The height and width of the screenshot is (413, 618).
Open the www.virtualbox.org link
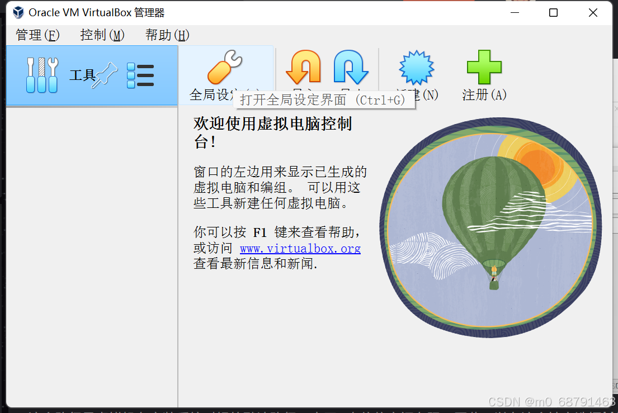pyautogui.click(x=300, y=249)
